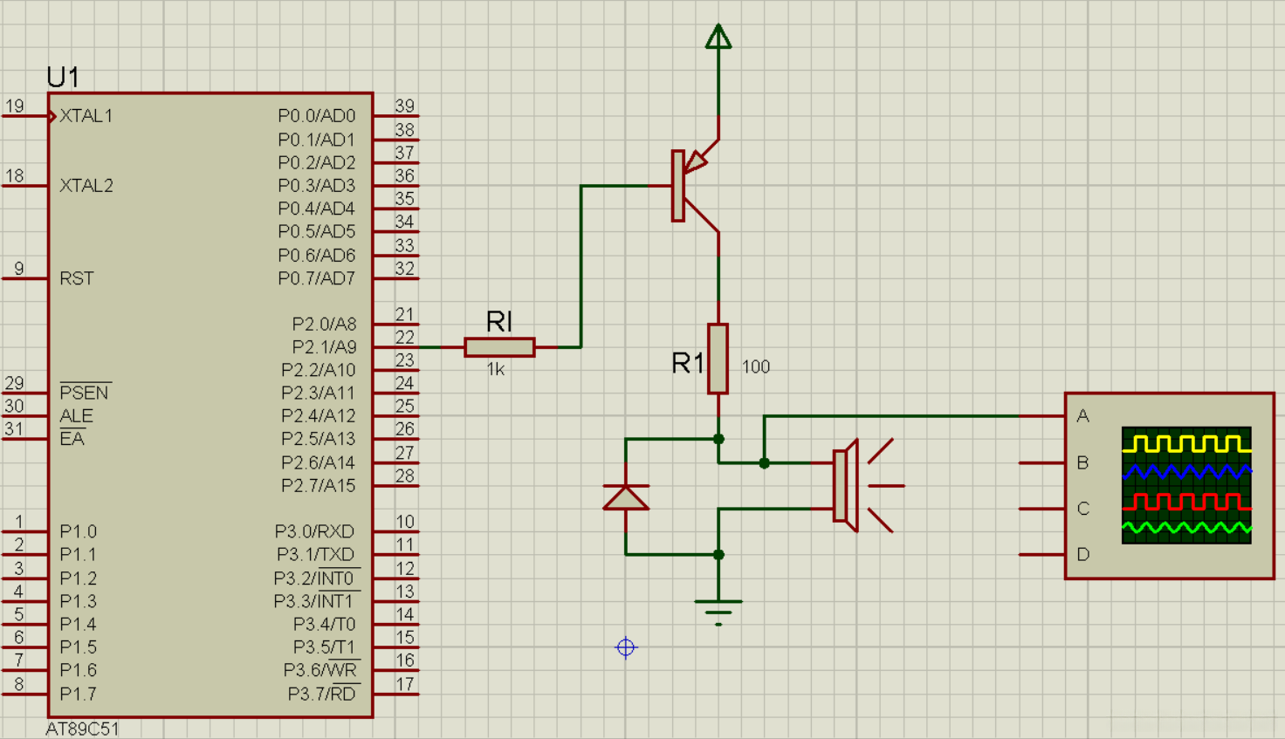This screenshot has width=1285, height=739.
Task: Select the U1 component label
Action: click(63, 78)
